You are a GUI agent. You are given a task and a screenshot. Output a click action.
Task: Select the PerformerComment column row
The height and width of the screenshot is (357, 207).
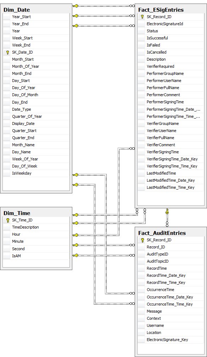[170, 95]
